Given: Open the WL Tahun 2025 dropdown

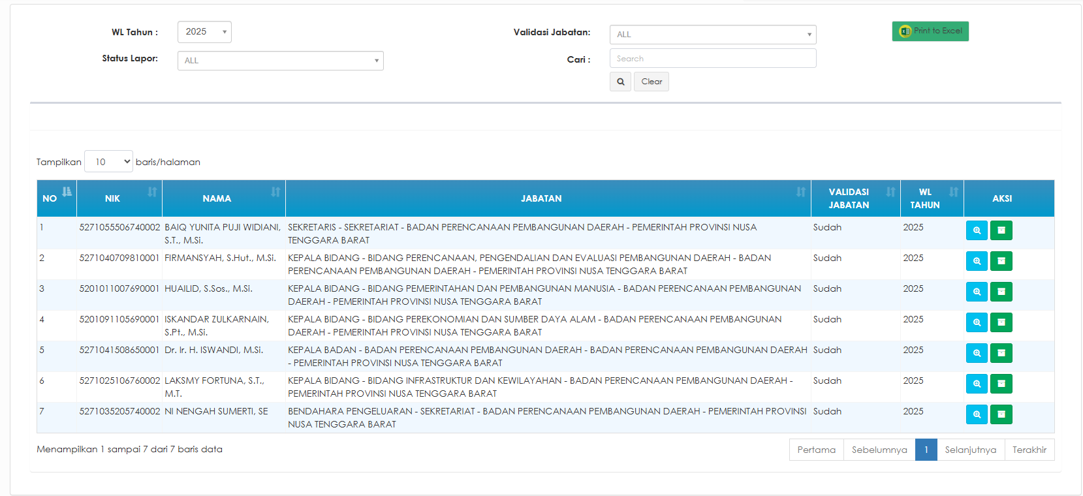Looking at the screenshot, I should (204, 32).
